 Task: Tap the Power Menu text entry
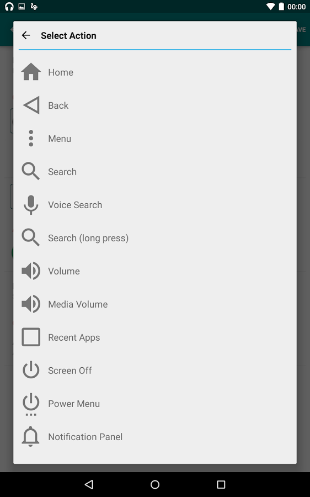tap(74, 404)
